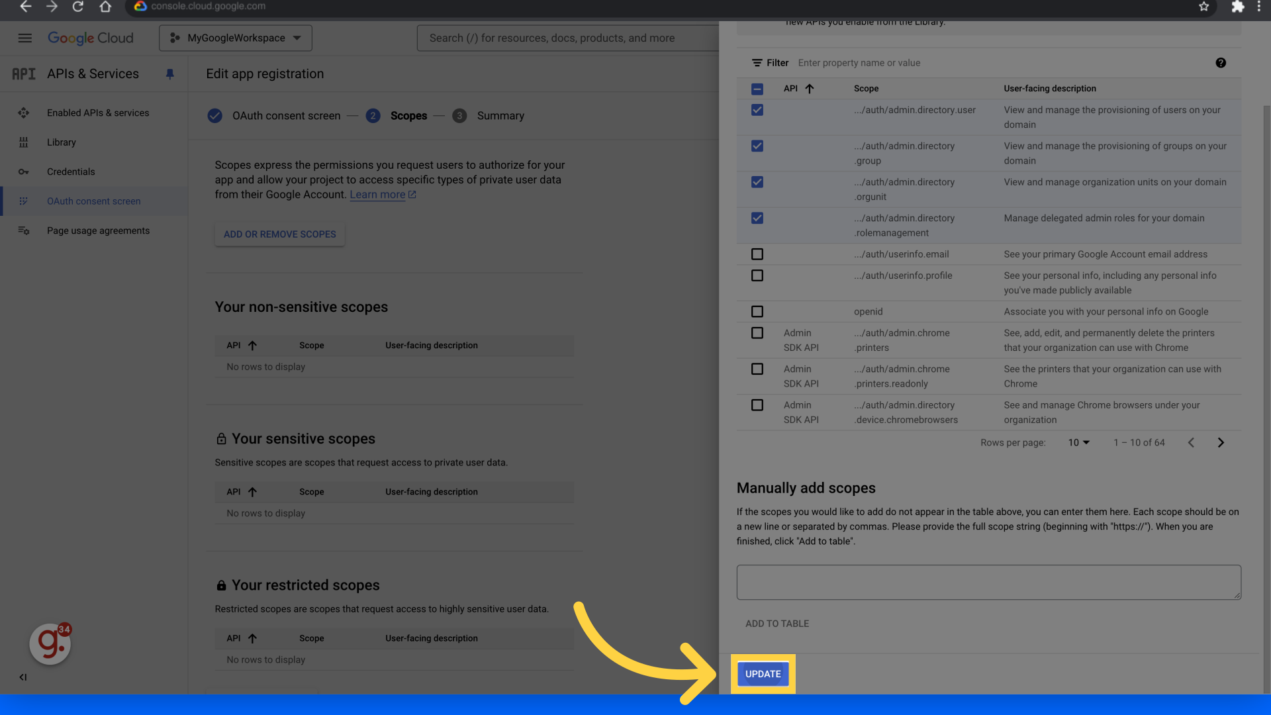
Task: Open Enabled APIs & services icon
Action: click(x=24, y=113)
